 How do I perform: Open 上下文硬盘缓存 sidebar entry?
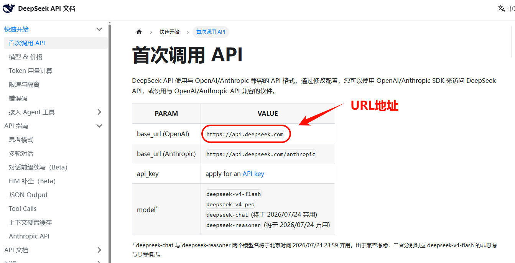pos(30,222)
